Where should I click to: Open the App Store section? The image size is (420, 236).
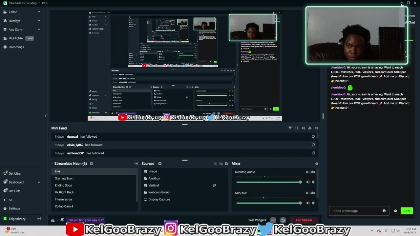coord(15,29)
